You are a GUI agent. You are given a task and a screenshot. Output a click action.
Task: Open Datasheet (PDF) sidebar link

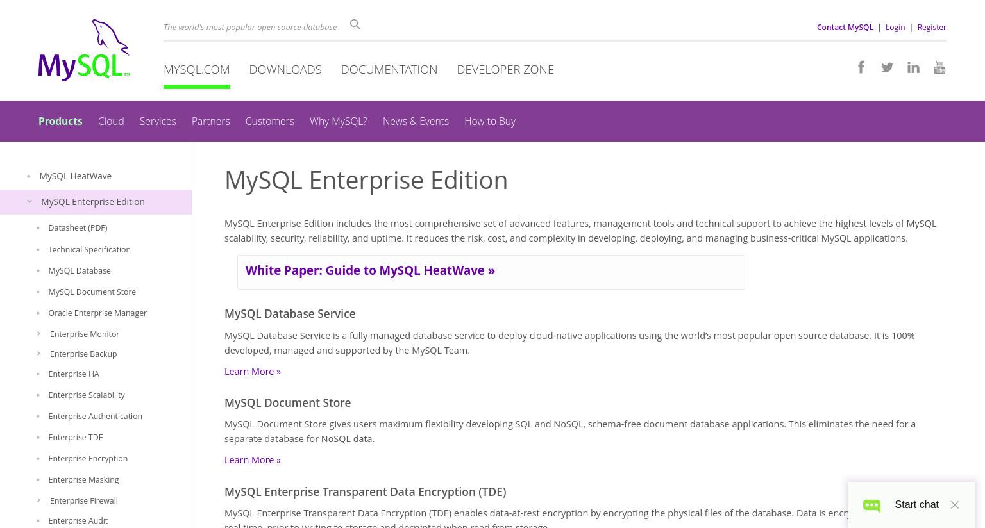point(78,227)
